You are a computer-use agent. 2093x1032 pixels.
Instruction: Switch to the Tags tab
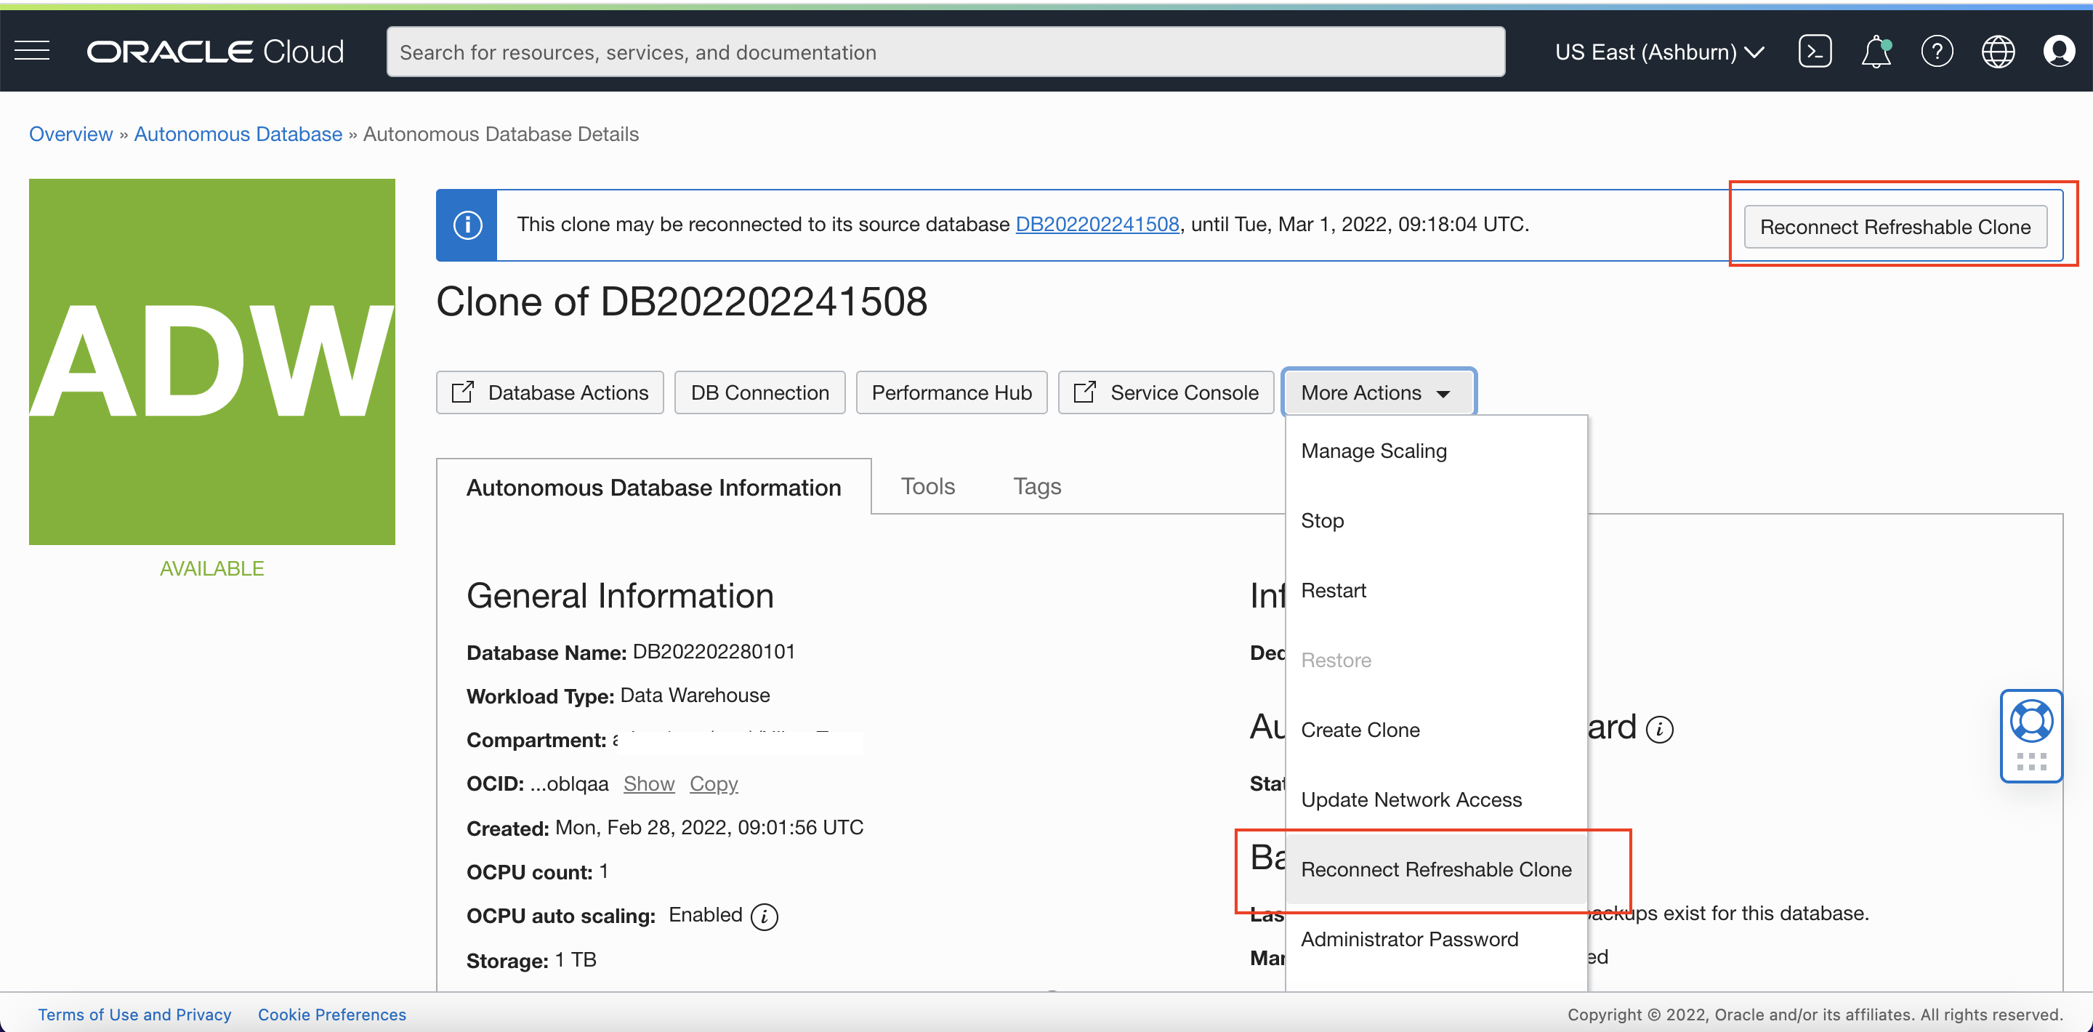coord(1037,486)
